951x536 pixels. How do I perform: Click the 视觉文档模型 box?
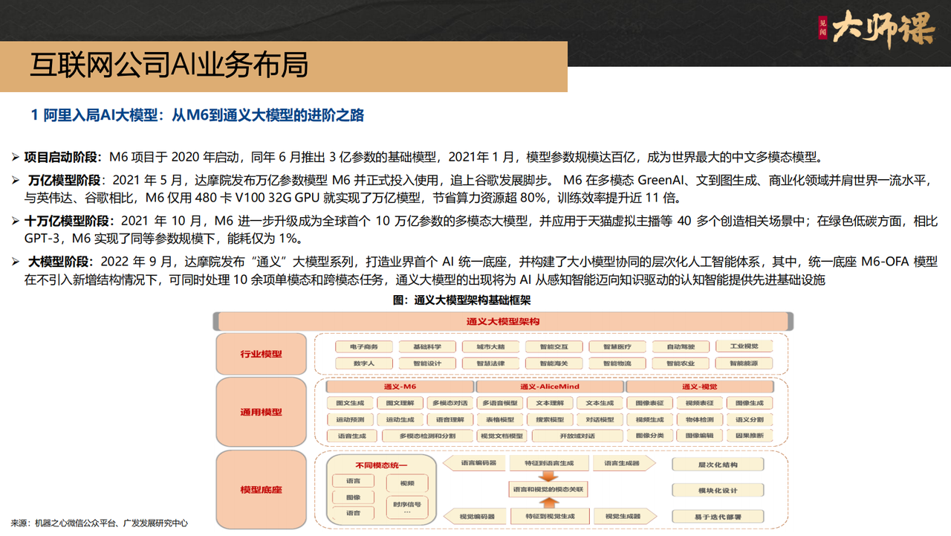point(502,436)
